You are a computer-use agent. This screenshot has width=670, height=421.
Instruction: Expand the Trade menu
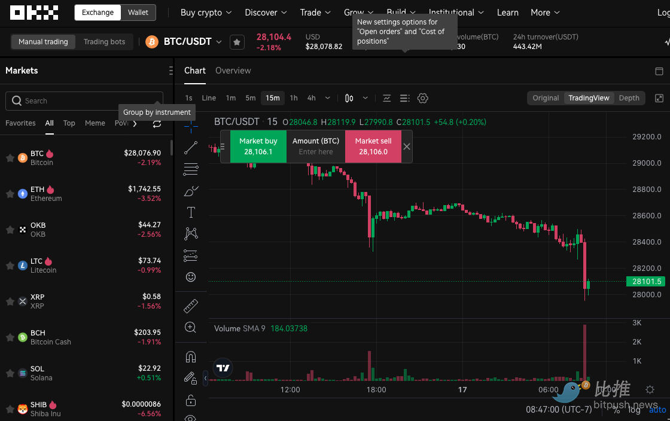tap(315, 13)
